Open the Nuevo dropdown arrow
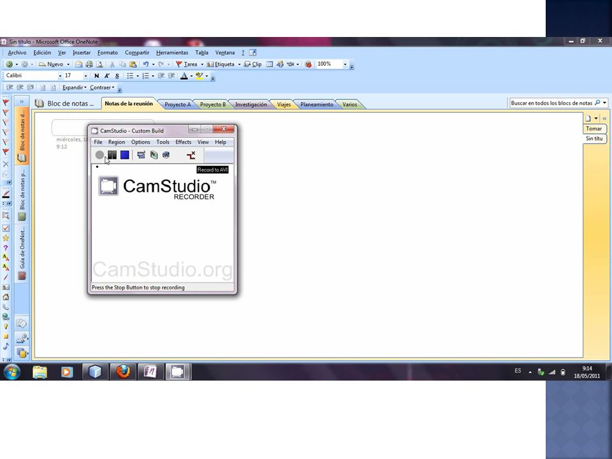 68,64
